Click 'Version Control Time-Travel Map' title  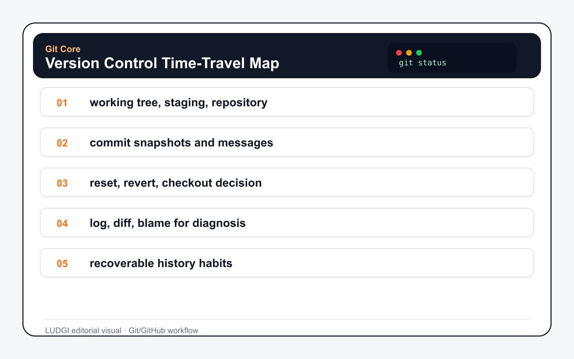click(x=162, y=63)
